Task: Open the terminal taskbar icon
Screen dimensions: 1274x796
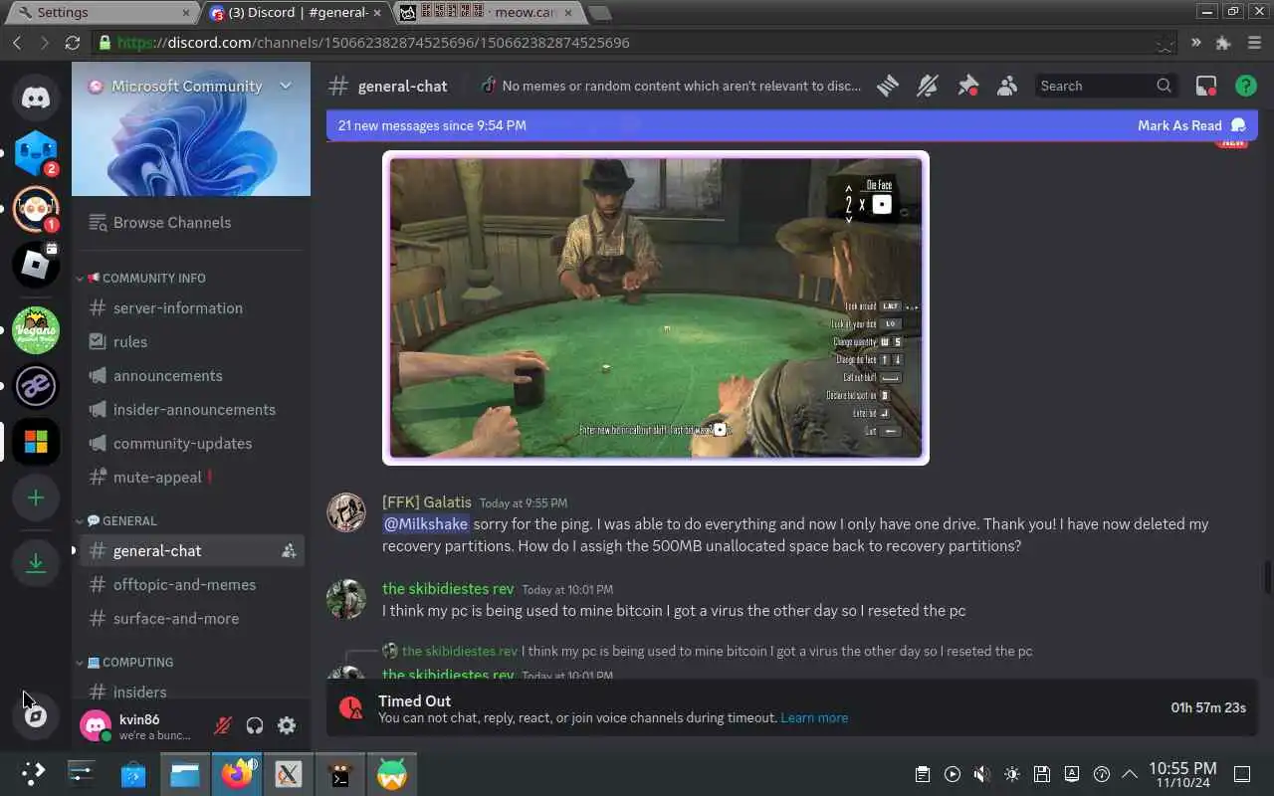Action: tap(340, 773)
